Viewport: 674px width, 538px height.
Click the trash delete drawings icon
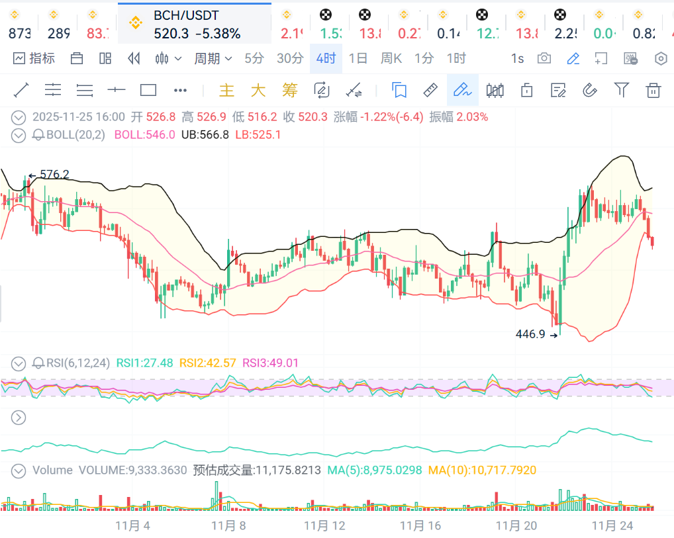pos(654,90)
